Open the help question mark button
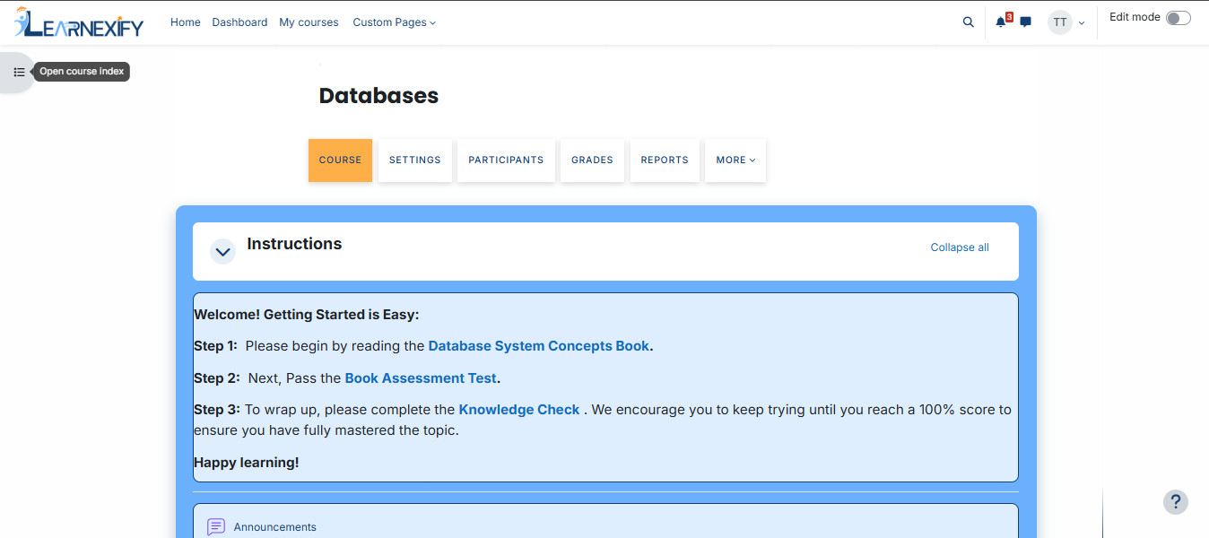The width and height of the screenshot is (1209, 538). pos(1176,502)
